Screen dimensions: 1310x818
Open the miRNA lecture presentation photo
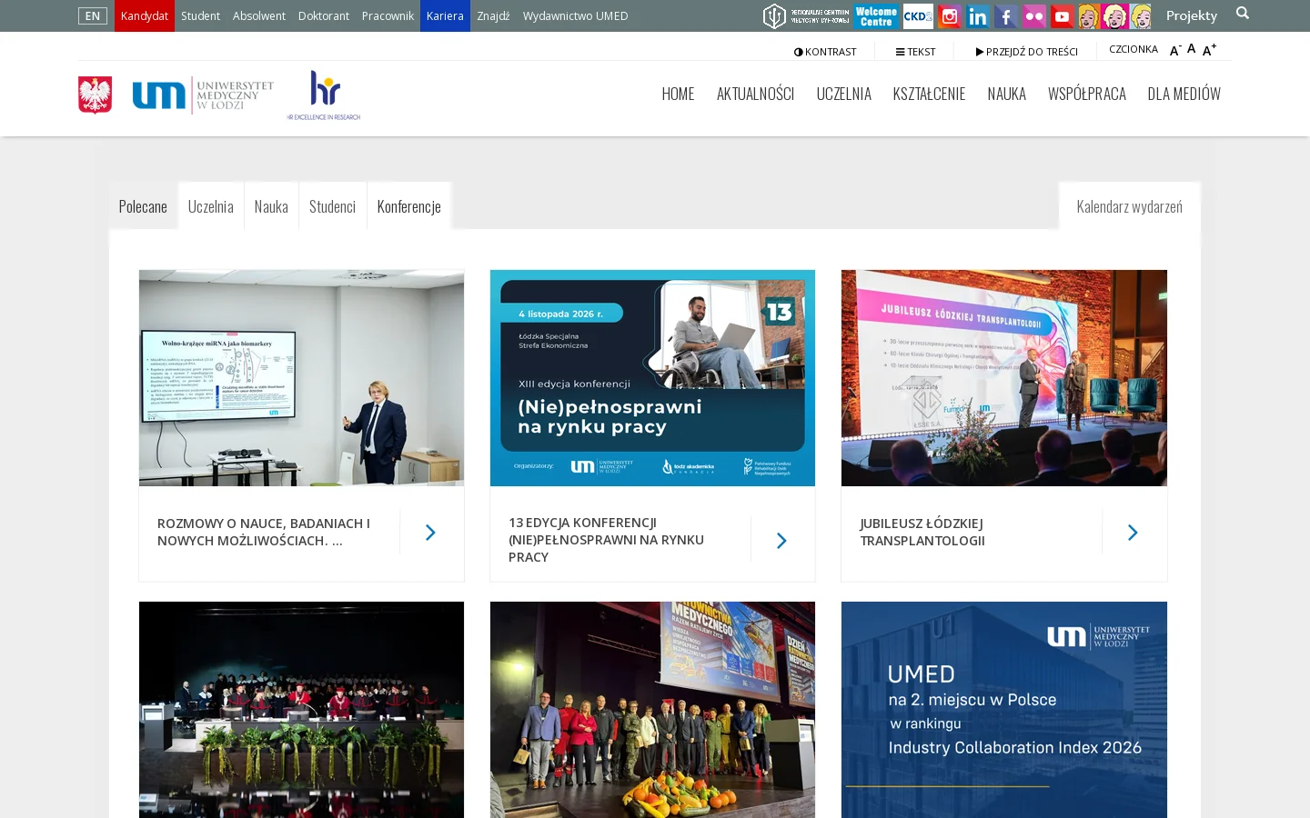(301, 378)
